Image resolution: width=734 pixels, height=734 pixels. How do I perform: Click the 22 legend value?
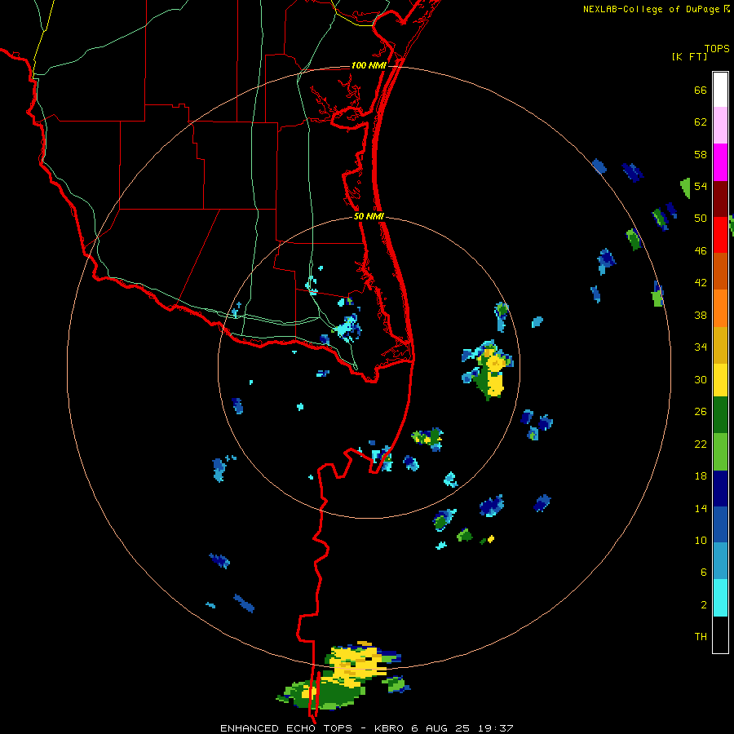tap(701, 444)
